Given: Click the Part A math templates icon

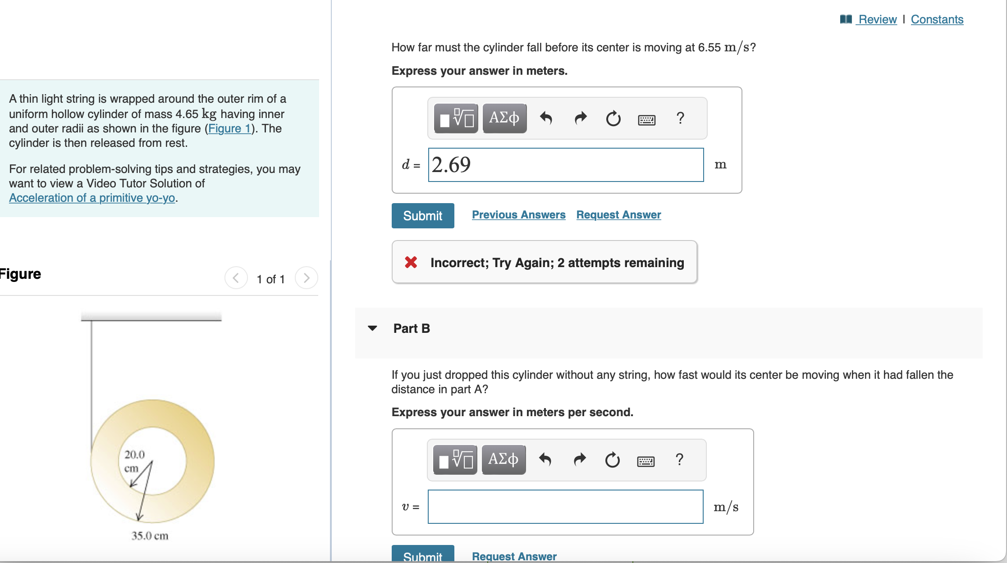Looking at the screenshot, I should point(456,118).
